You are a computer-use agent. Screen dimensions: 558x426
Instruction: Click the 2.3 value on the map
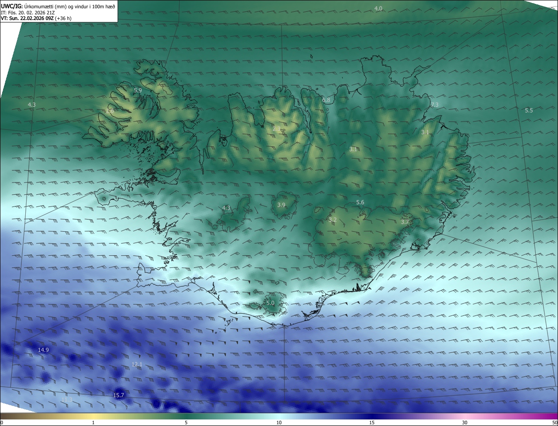tap(277, 128)
